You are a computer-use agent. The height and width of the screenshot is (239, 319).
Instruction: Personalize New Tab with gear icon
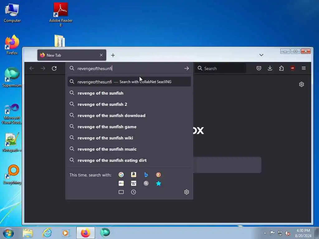302,84
